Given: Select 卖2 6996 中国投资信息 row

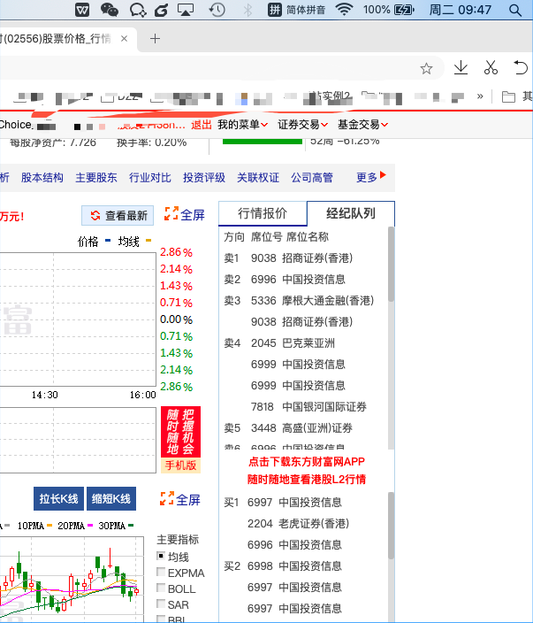Looking at the screenshot, I should tap(303, 280).
